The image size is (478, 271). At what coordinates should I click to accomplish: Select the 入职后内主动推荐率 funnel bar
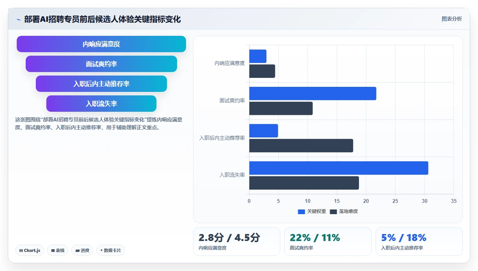point(101,84)
